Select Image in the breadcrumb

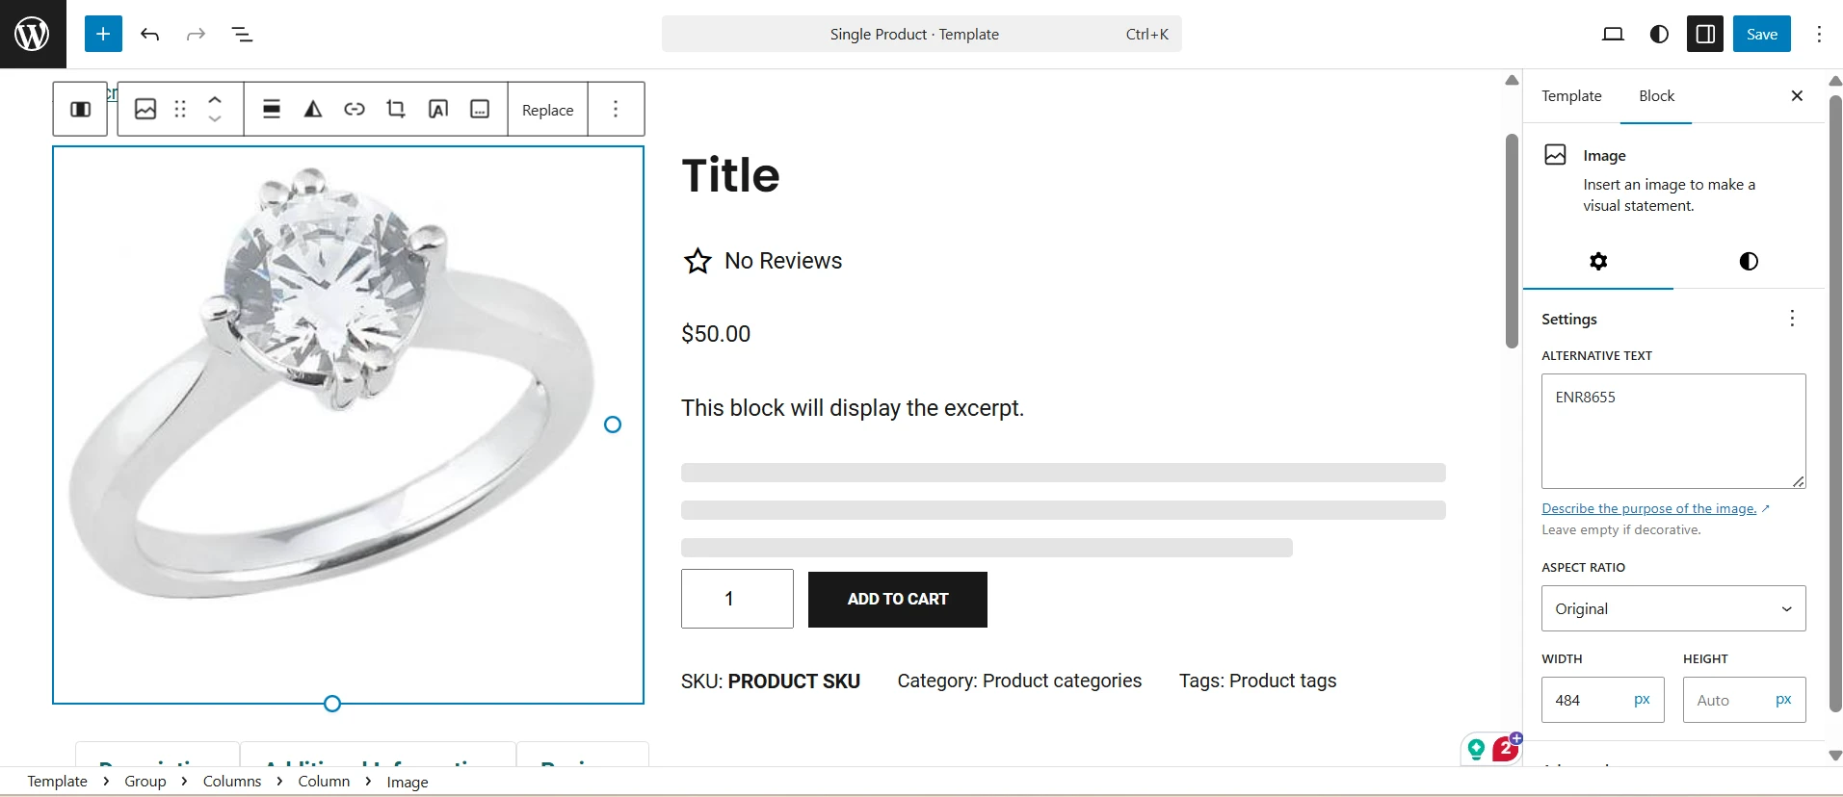pos(408,783)
